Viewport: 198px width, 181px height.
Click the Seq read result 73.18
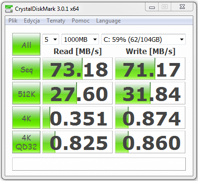[x=77, y=69]
